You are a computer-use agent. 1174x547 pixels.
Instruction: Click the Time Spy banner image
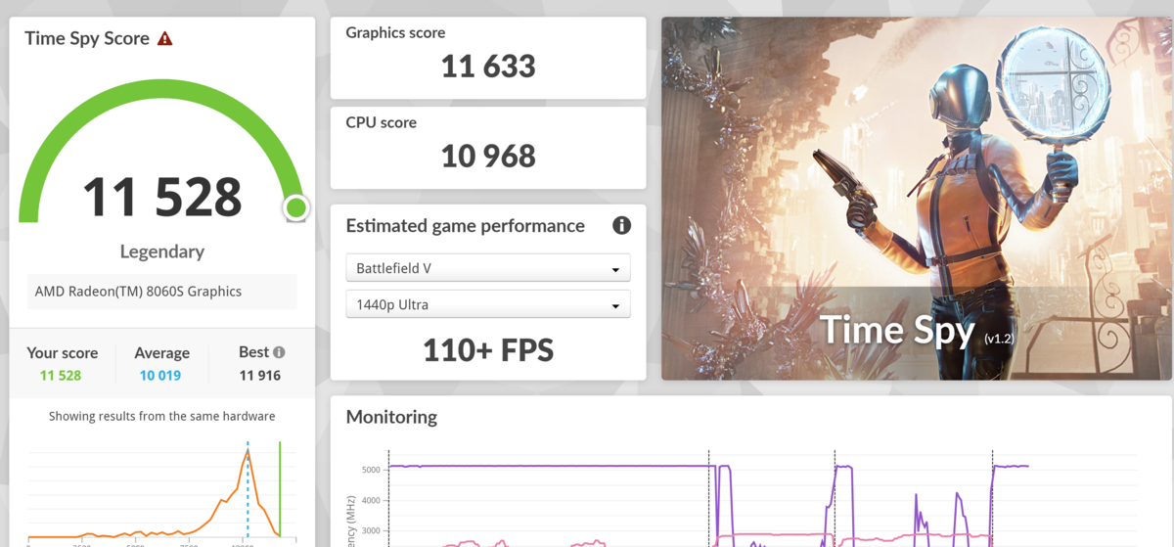(916, 198)
